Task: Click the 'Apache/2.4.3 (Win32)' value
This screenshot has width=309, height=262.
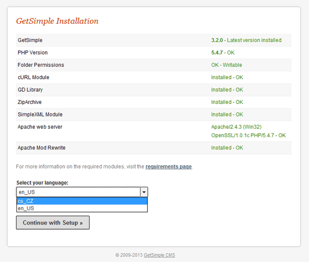Action: pos(236,127)
